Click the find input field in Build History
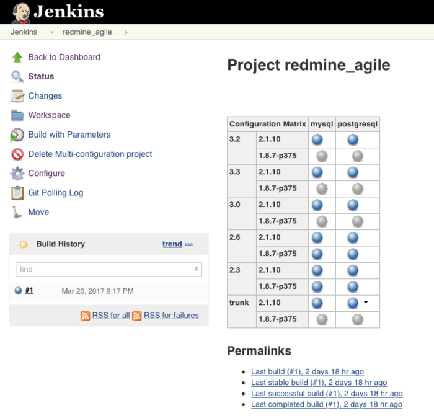This screenshot has width=434, height=416. pos(104,269)
